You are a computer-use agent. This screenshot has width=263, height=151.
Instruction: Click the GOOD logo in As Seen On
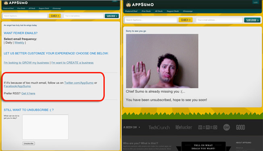click(x=240, y=127)
